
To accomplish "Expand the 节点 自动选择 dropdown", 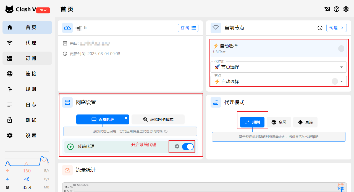I will [342, 81].
